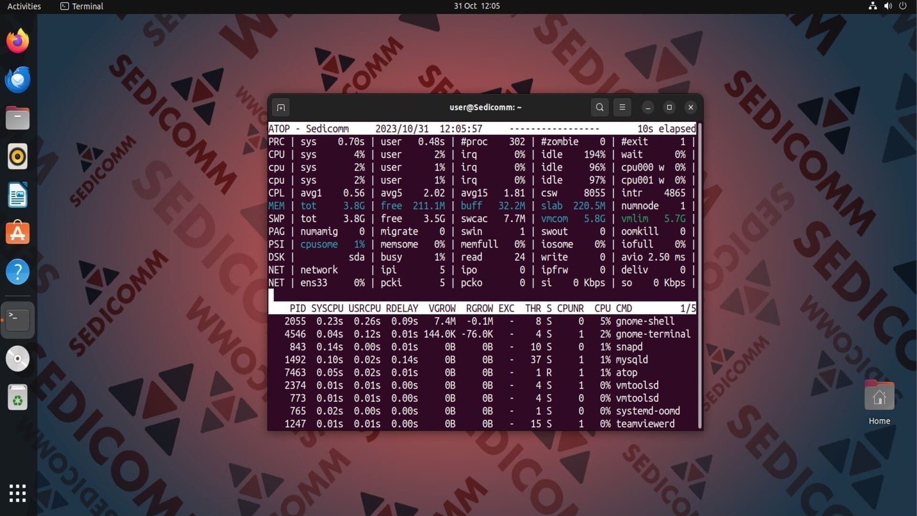Click the network status icon in top bar
The image size is (917, 516).
click(x=873, y=6)
